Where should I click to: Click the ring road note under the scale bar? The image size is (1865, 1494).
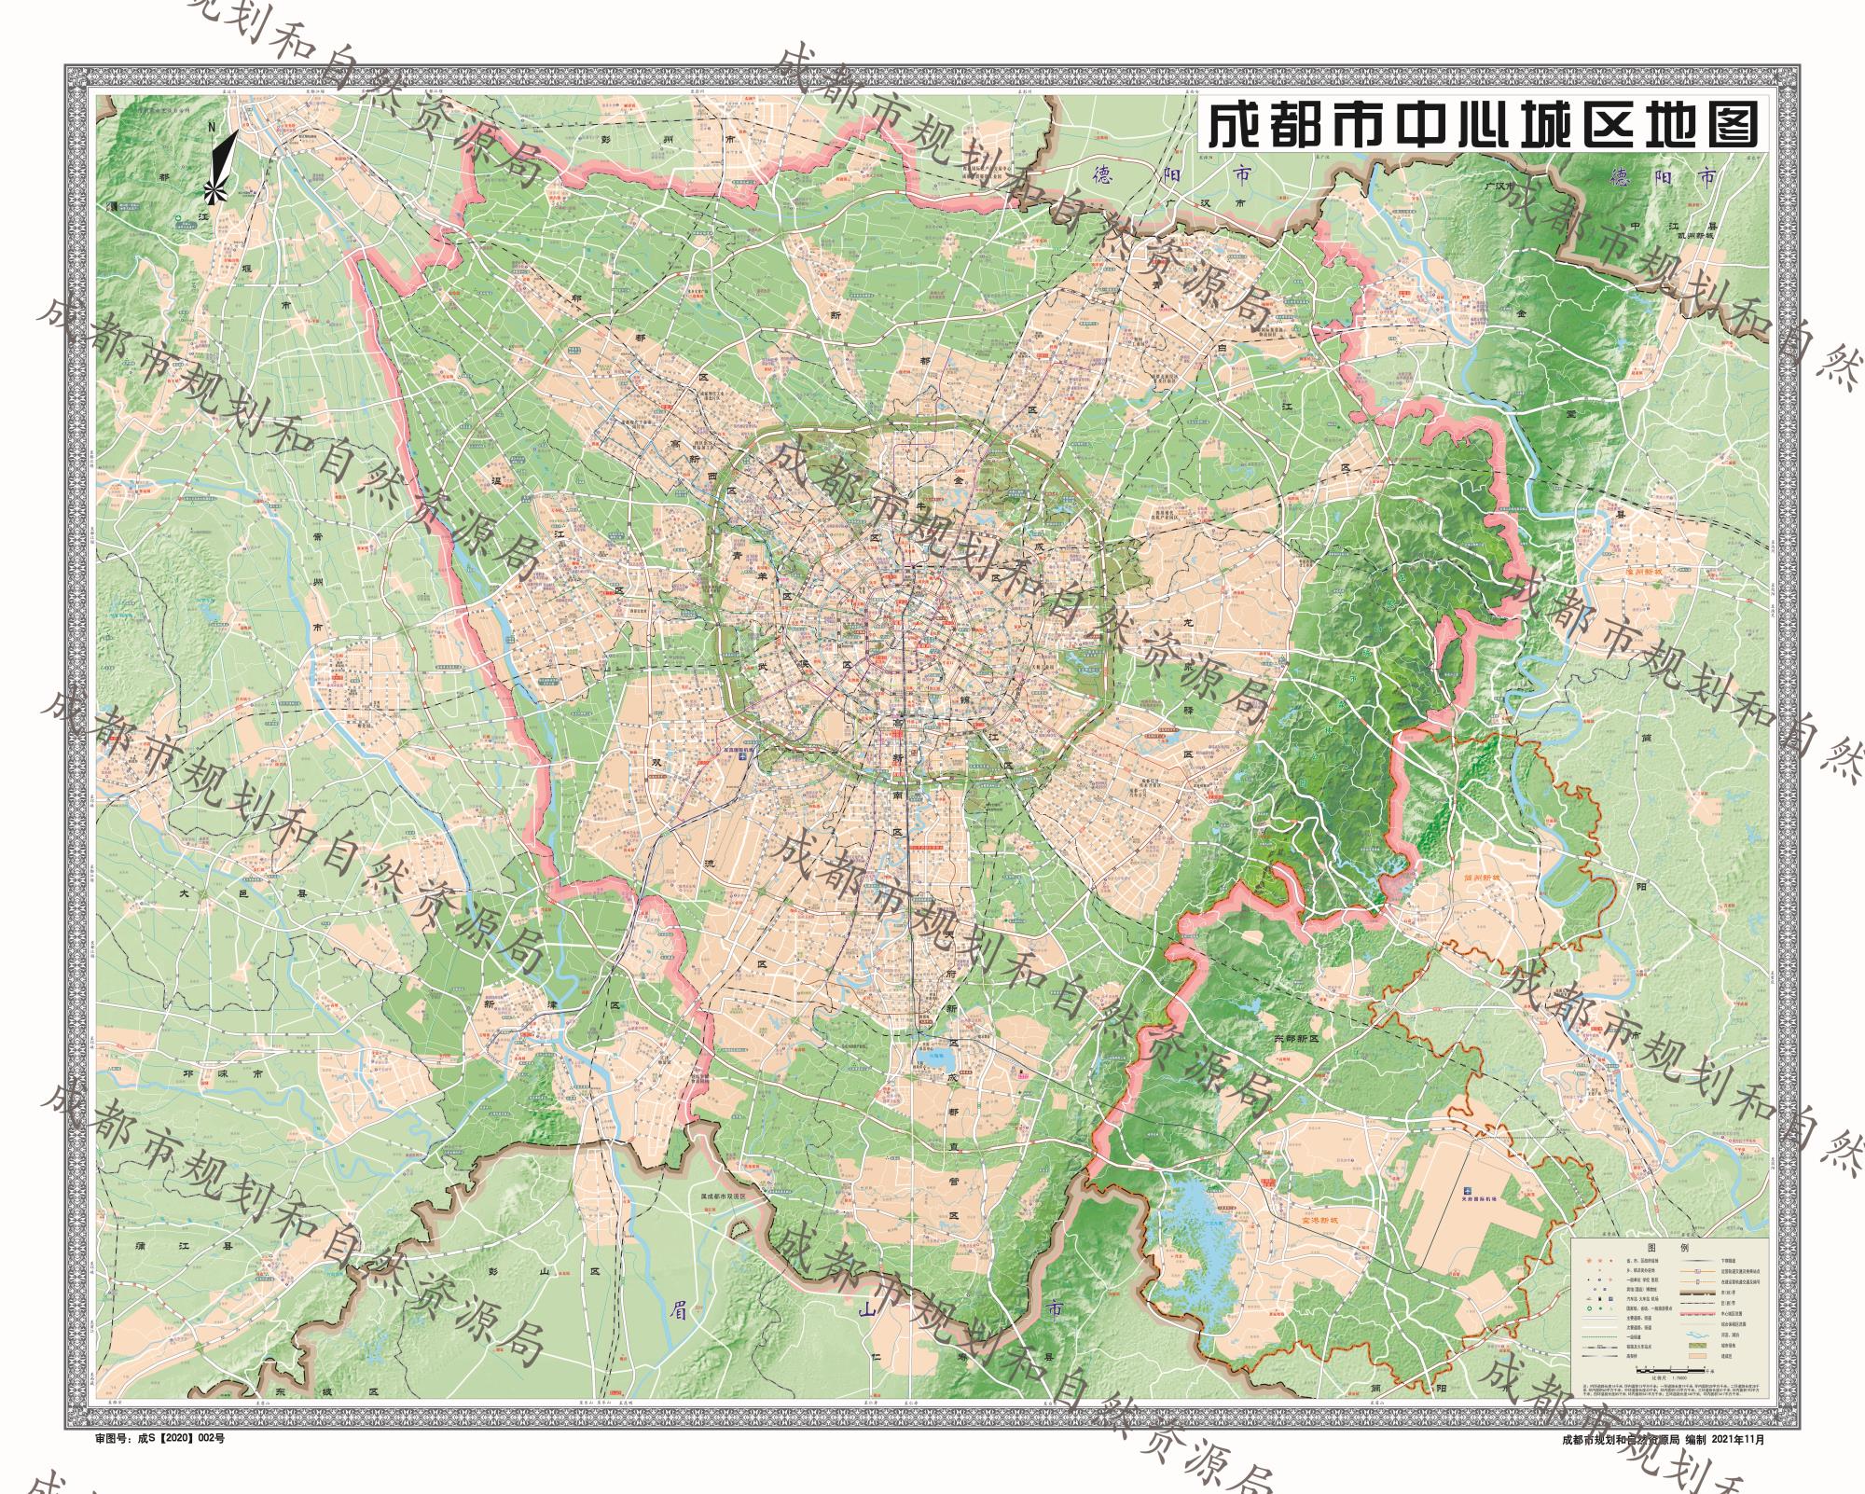click(1672, 1390)
